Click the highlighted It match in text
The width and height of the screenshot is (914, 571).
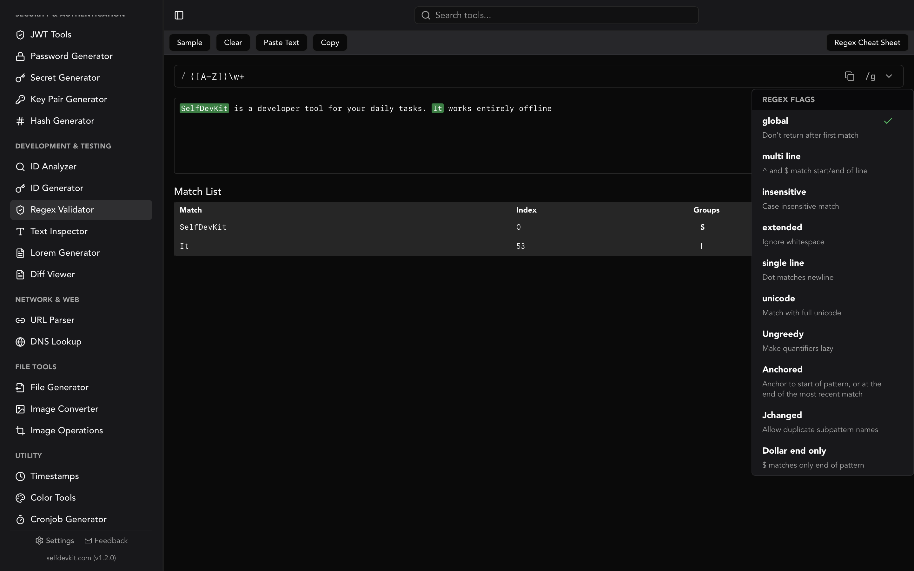coord(437,108)
